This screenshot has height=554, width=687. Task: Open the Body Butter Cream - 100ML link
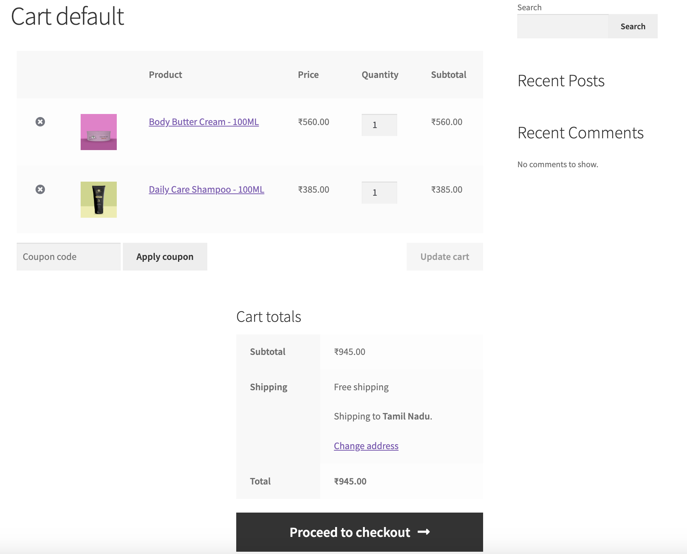pos(204,122)
